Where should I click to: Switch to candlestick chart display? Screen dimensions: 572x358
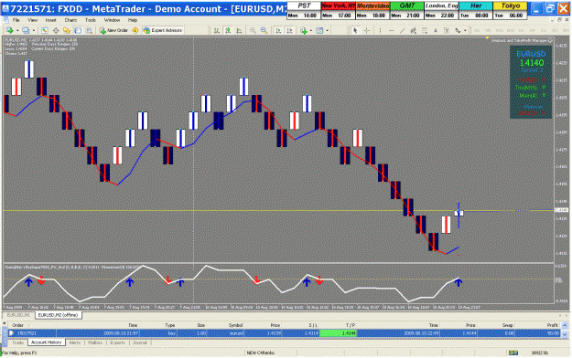coord(228,30)
